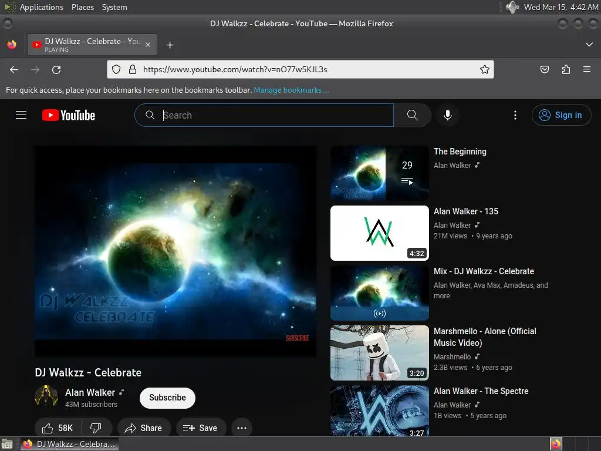Open Marshmello channel name link

pyautogui.click(x=453, y=356)
